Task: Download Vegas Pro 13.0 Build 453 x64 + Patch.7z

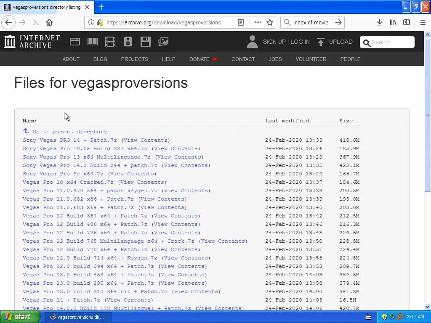Action: 88,275
